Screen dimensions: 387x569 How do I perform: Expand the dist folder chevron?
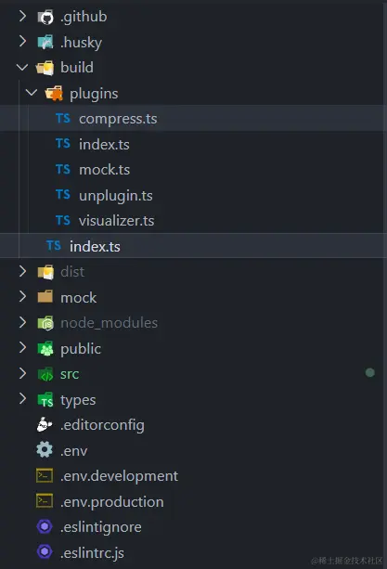tap(22, 271)
